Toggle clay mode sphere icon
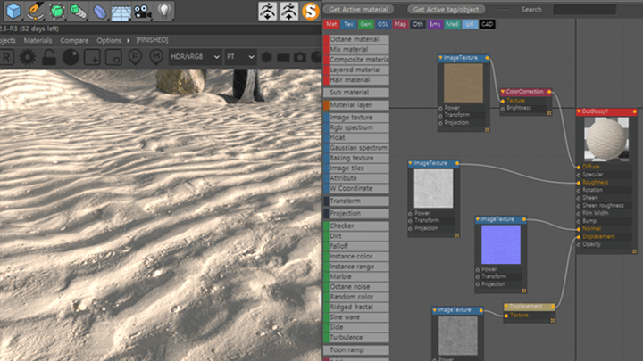This screenshot has width=643, height=361. click(x=71, y=57)
